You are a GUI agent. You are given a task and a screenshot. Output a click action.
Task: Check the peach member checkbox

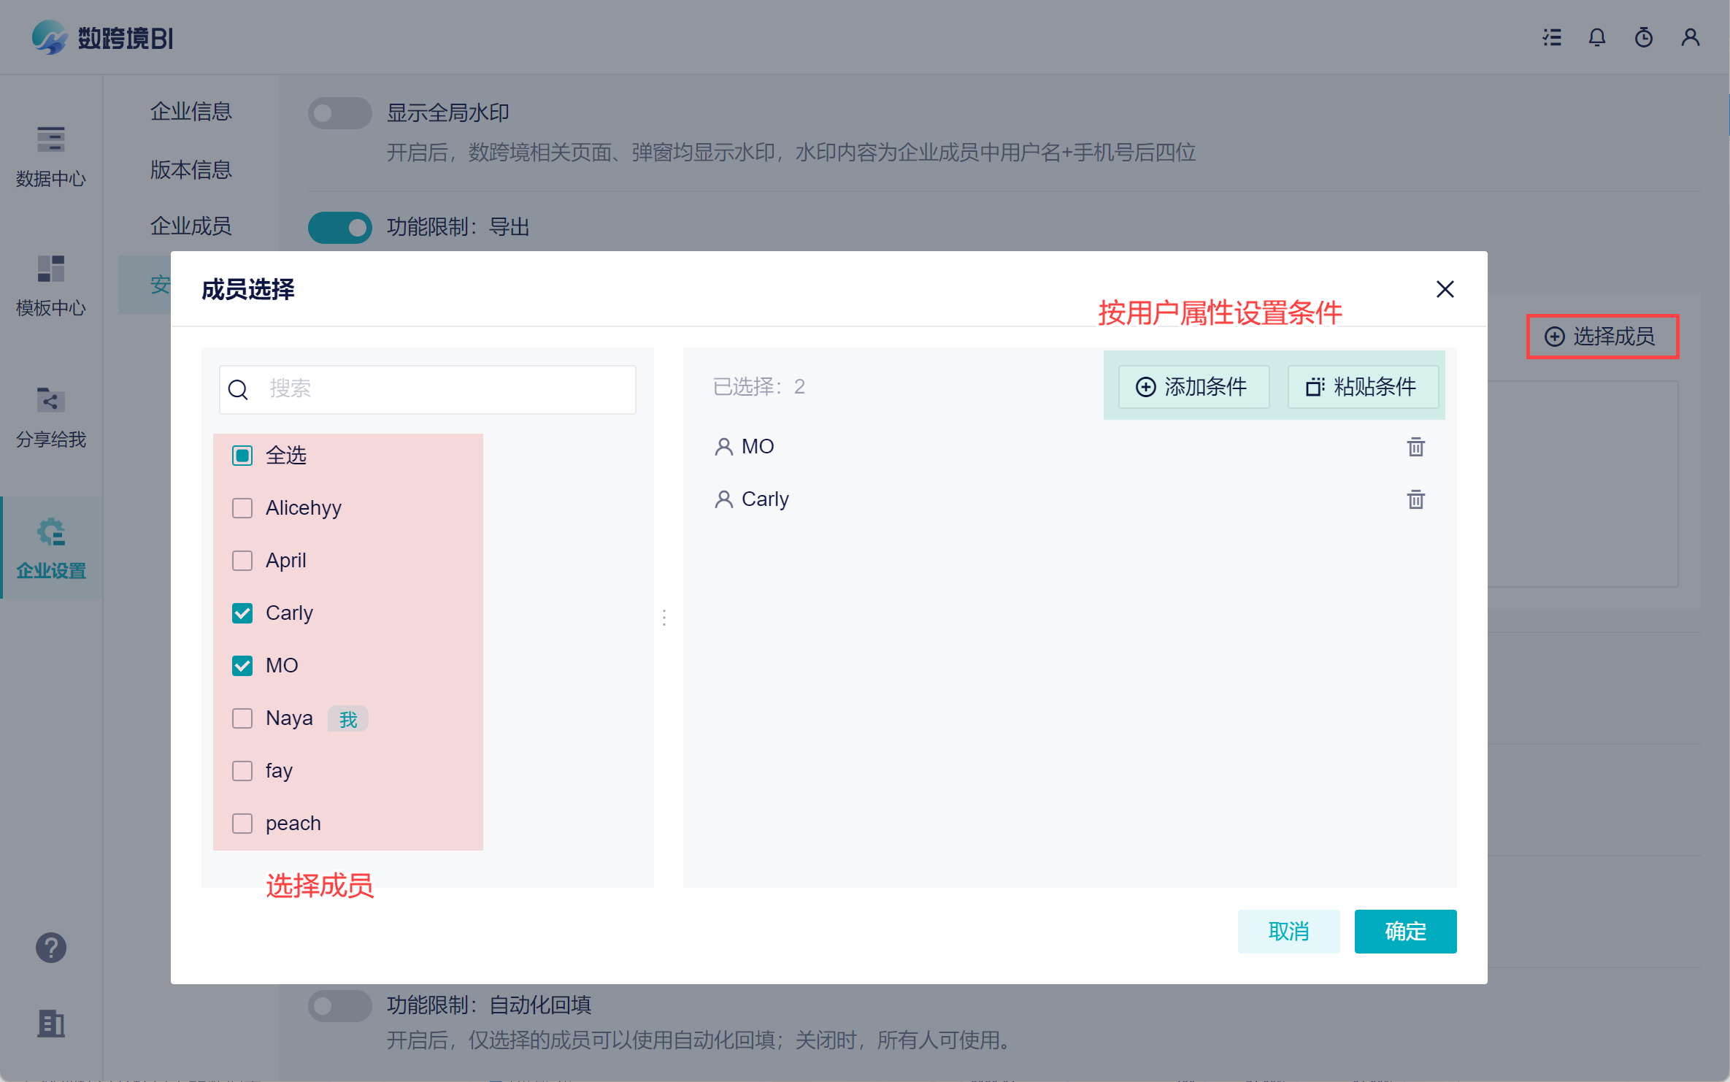pos(242,824)
